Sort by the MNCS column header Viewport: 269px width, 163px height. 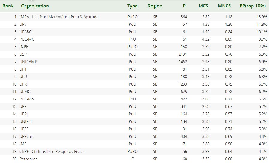224,6
